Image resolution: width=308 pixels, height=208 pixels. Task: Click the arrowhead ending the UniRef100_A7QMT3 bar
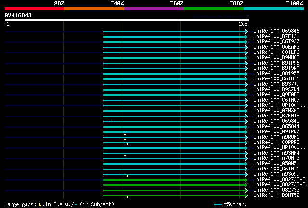(246, 158)
